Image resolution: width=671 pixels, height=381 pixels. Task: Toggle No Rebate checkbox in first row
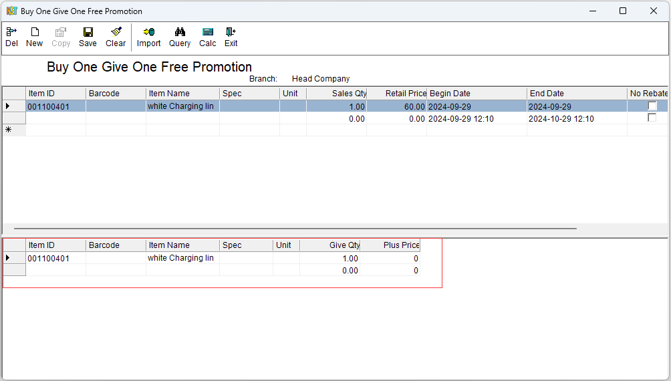coord(652,106)
